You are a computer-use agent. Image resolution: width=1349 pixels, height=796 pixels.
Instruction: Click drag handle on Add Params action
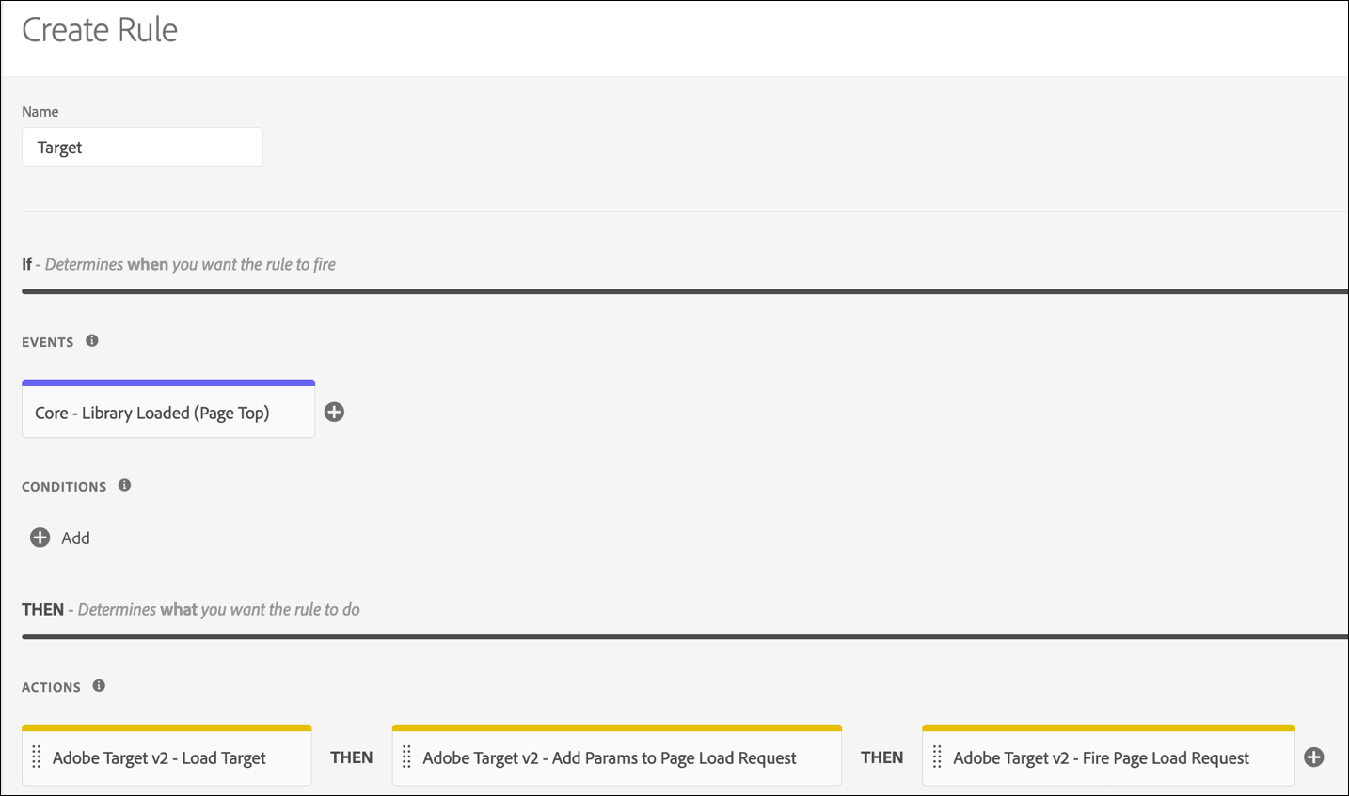(x=406, y=757)
